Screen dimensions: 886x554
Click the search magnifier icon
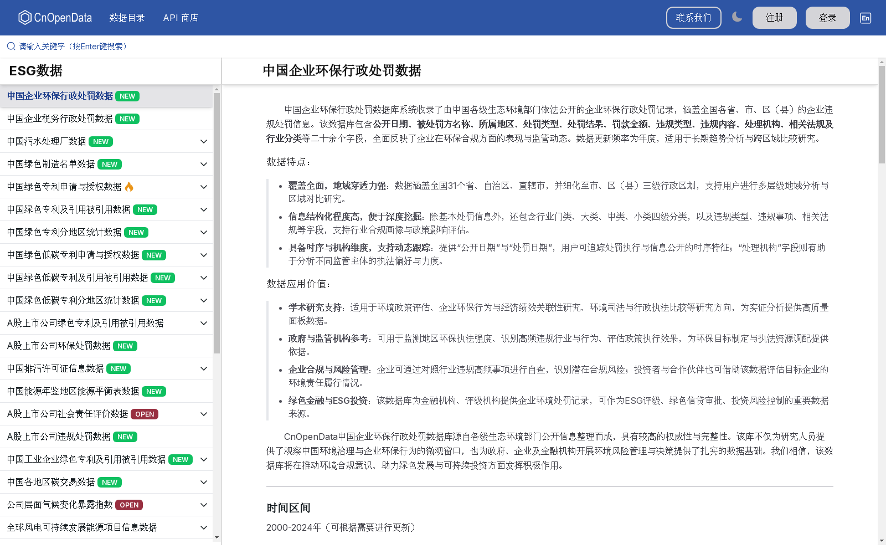coord(11,47)
